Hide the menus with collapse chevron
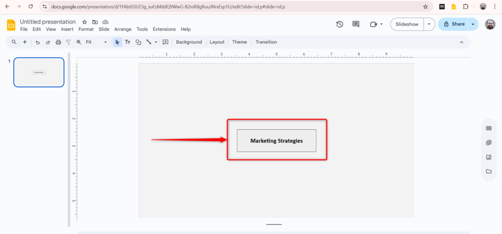 click(x=461, y=42)
